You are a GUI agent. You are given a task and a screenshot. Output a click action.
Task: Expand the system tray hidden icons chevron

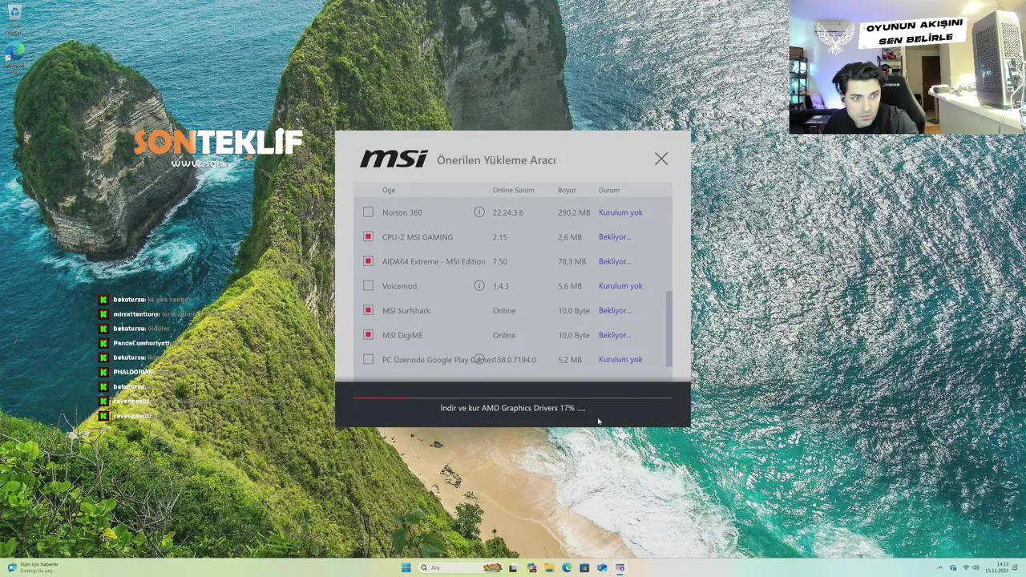(940, 567)
